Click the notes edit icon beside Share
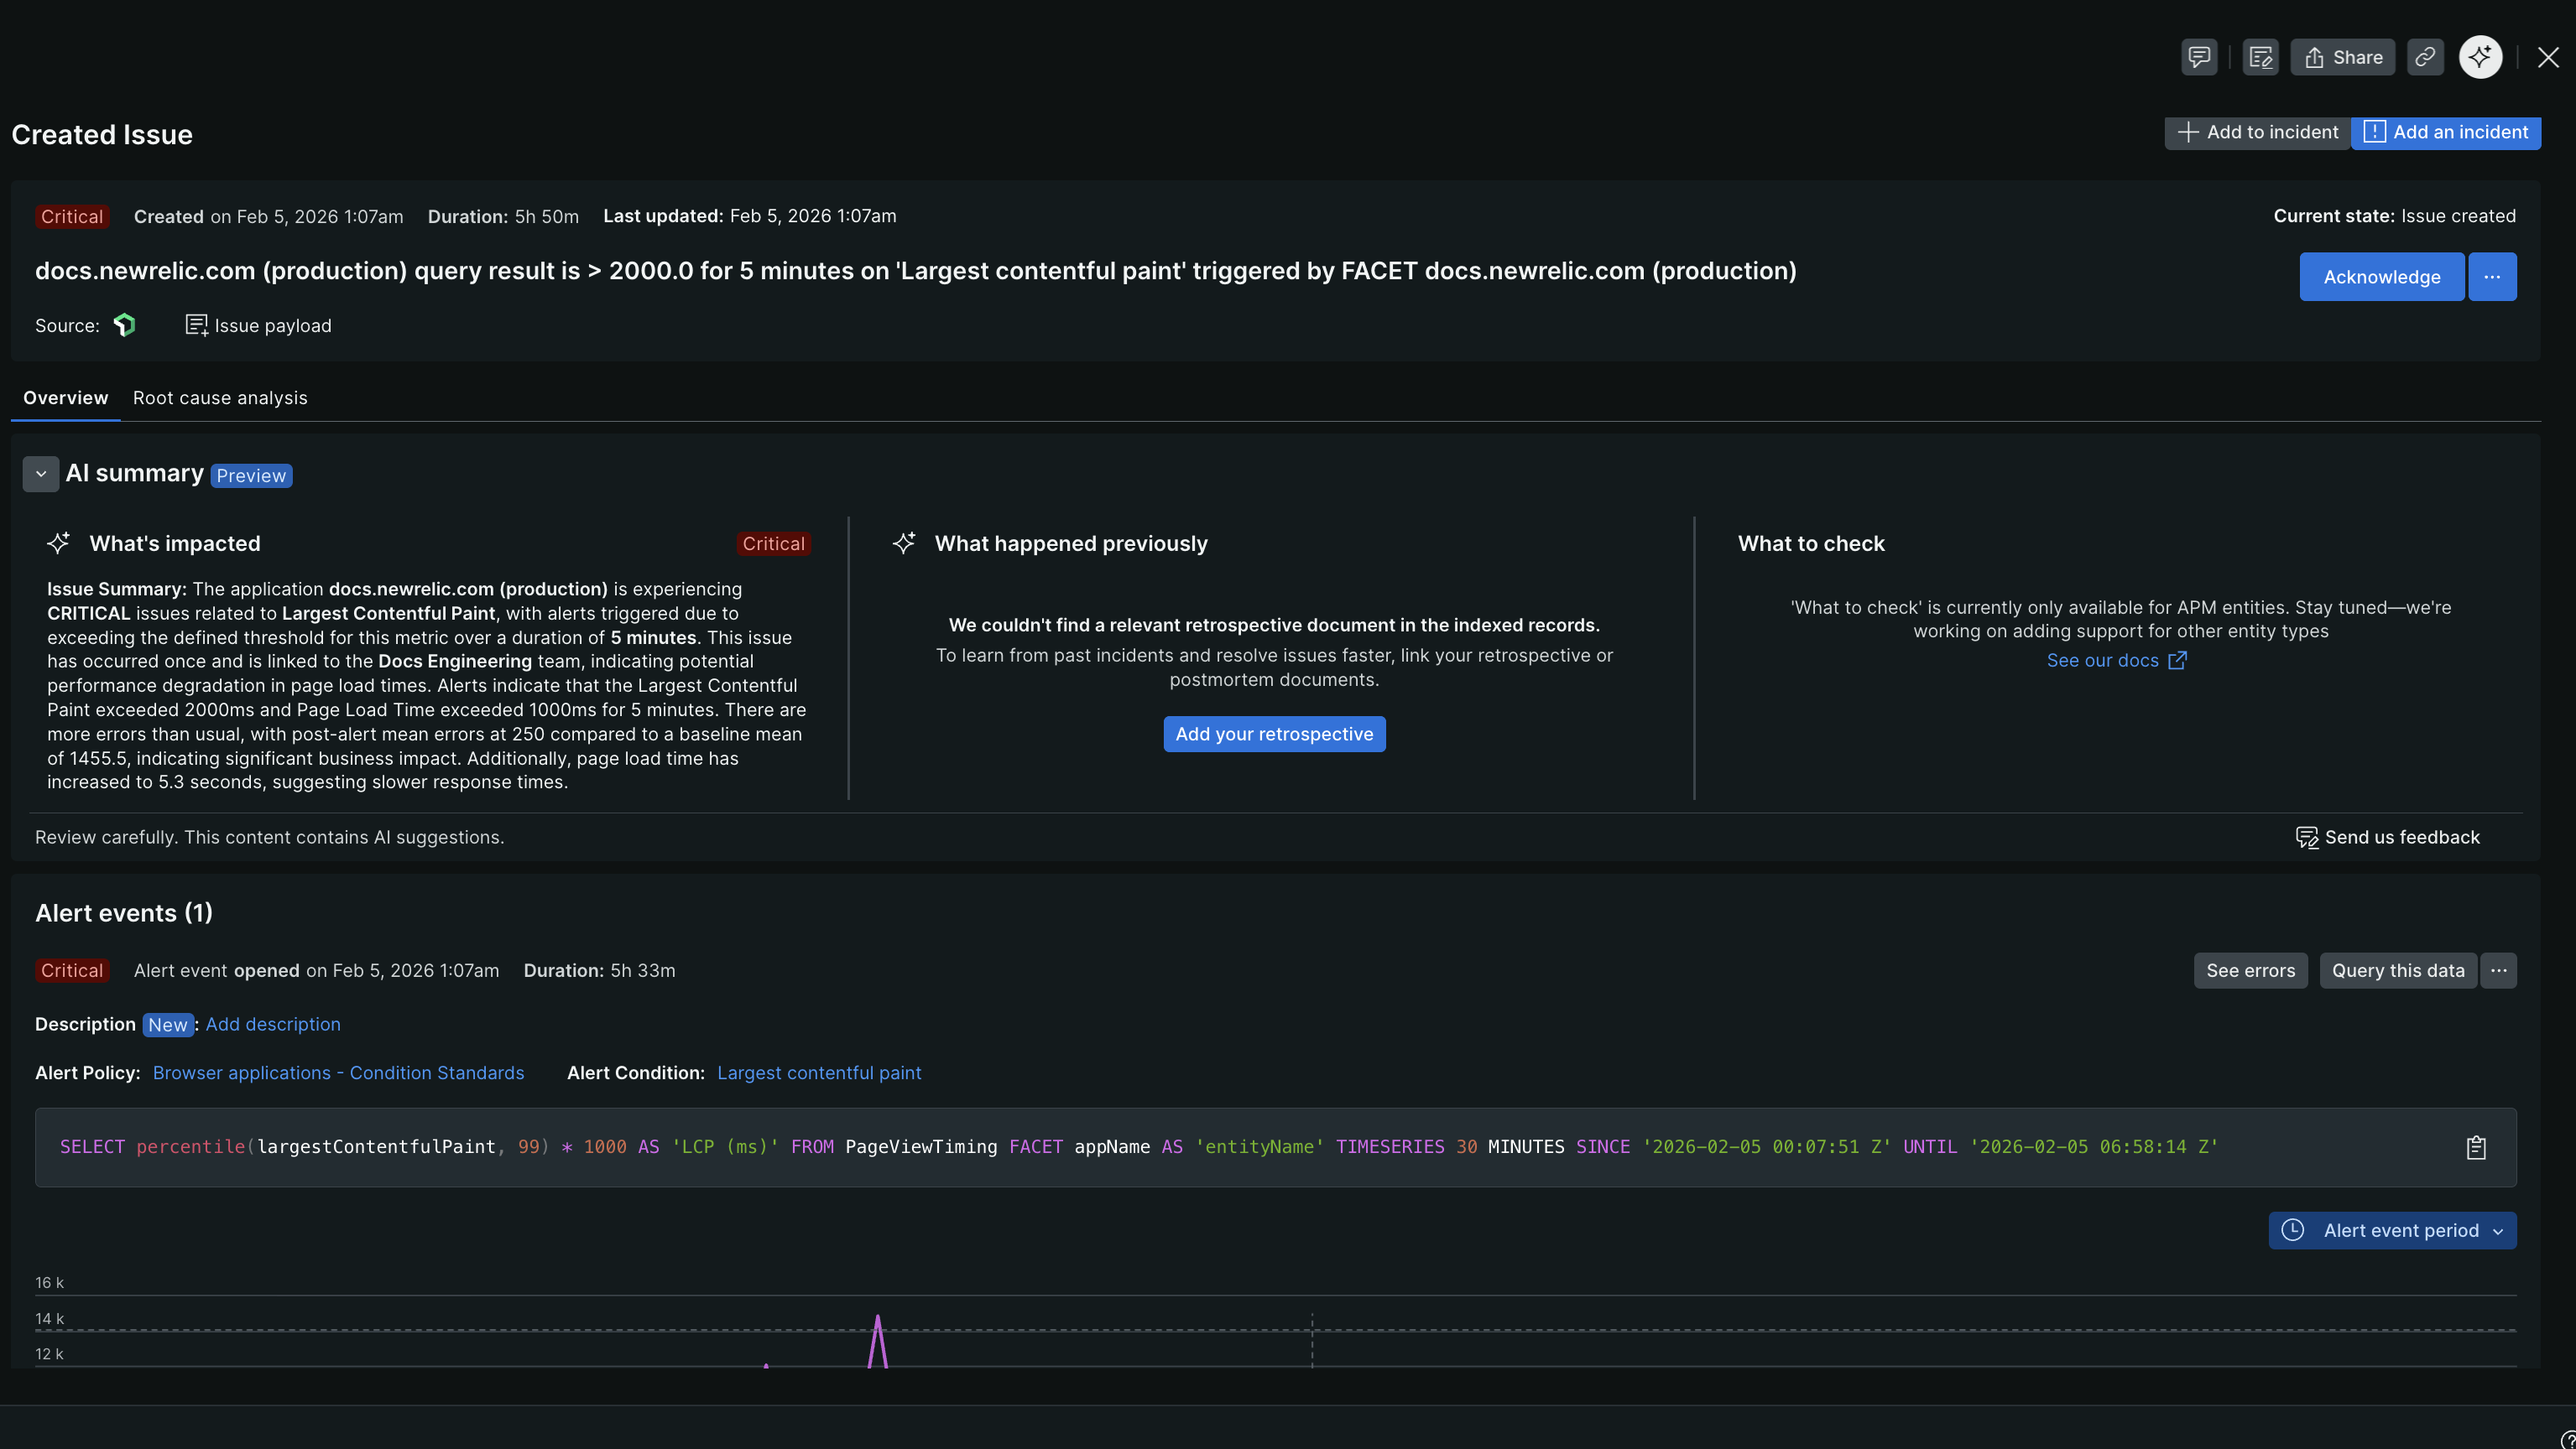This screenshot has width=2576, height=1449. (2260, 57)
